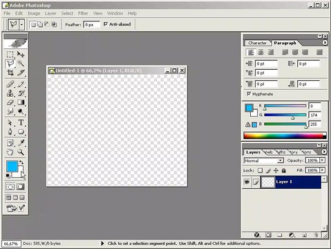Switch to the Layers tab
Viewport: 331px width, 249px height.
(x=253, y=152)
